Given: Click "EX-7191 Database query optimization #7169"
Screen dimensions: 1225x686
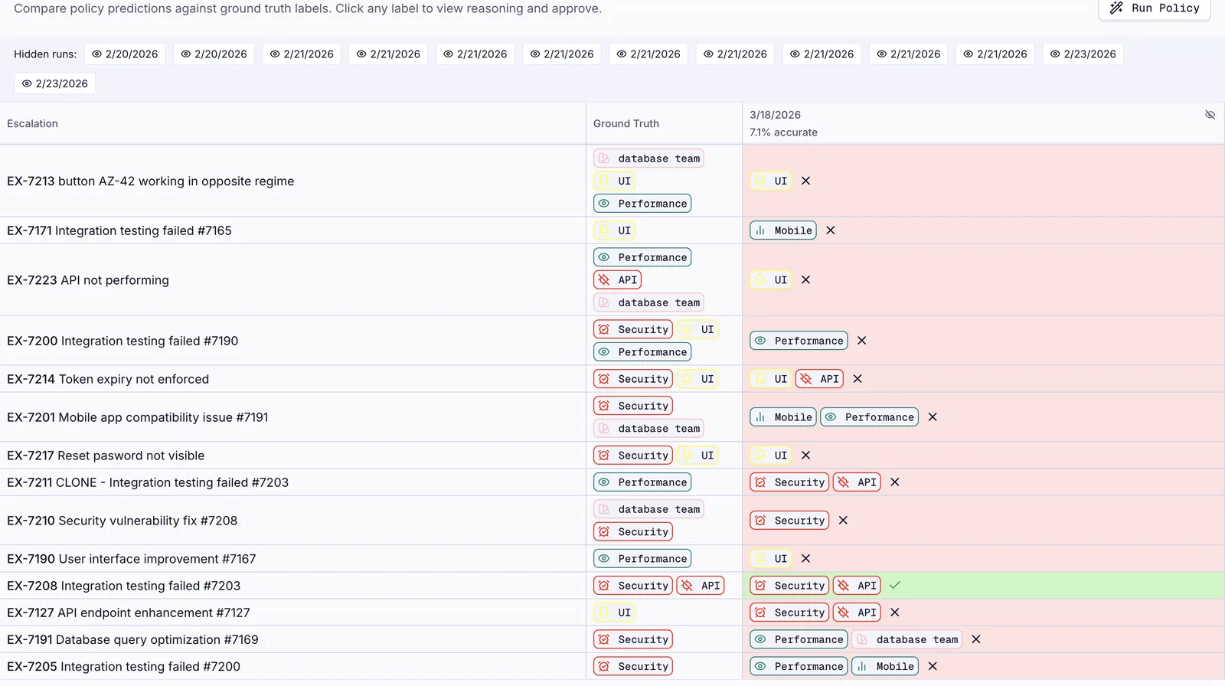Looking at the screenshot, I should 132,639.
